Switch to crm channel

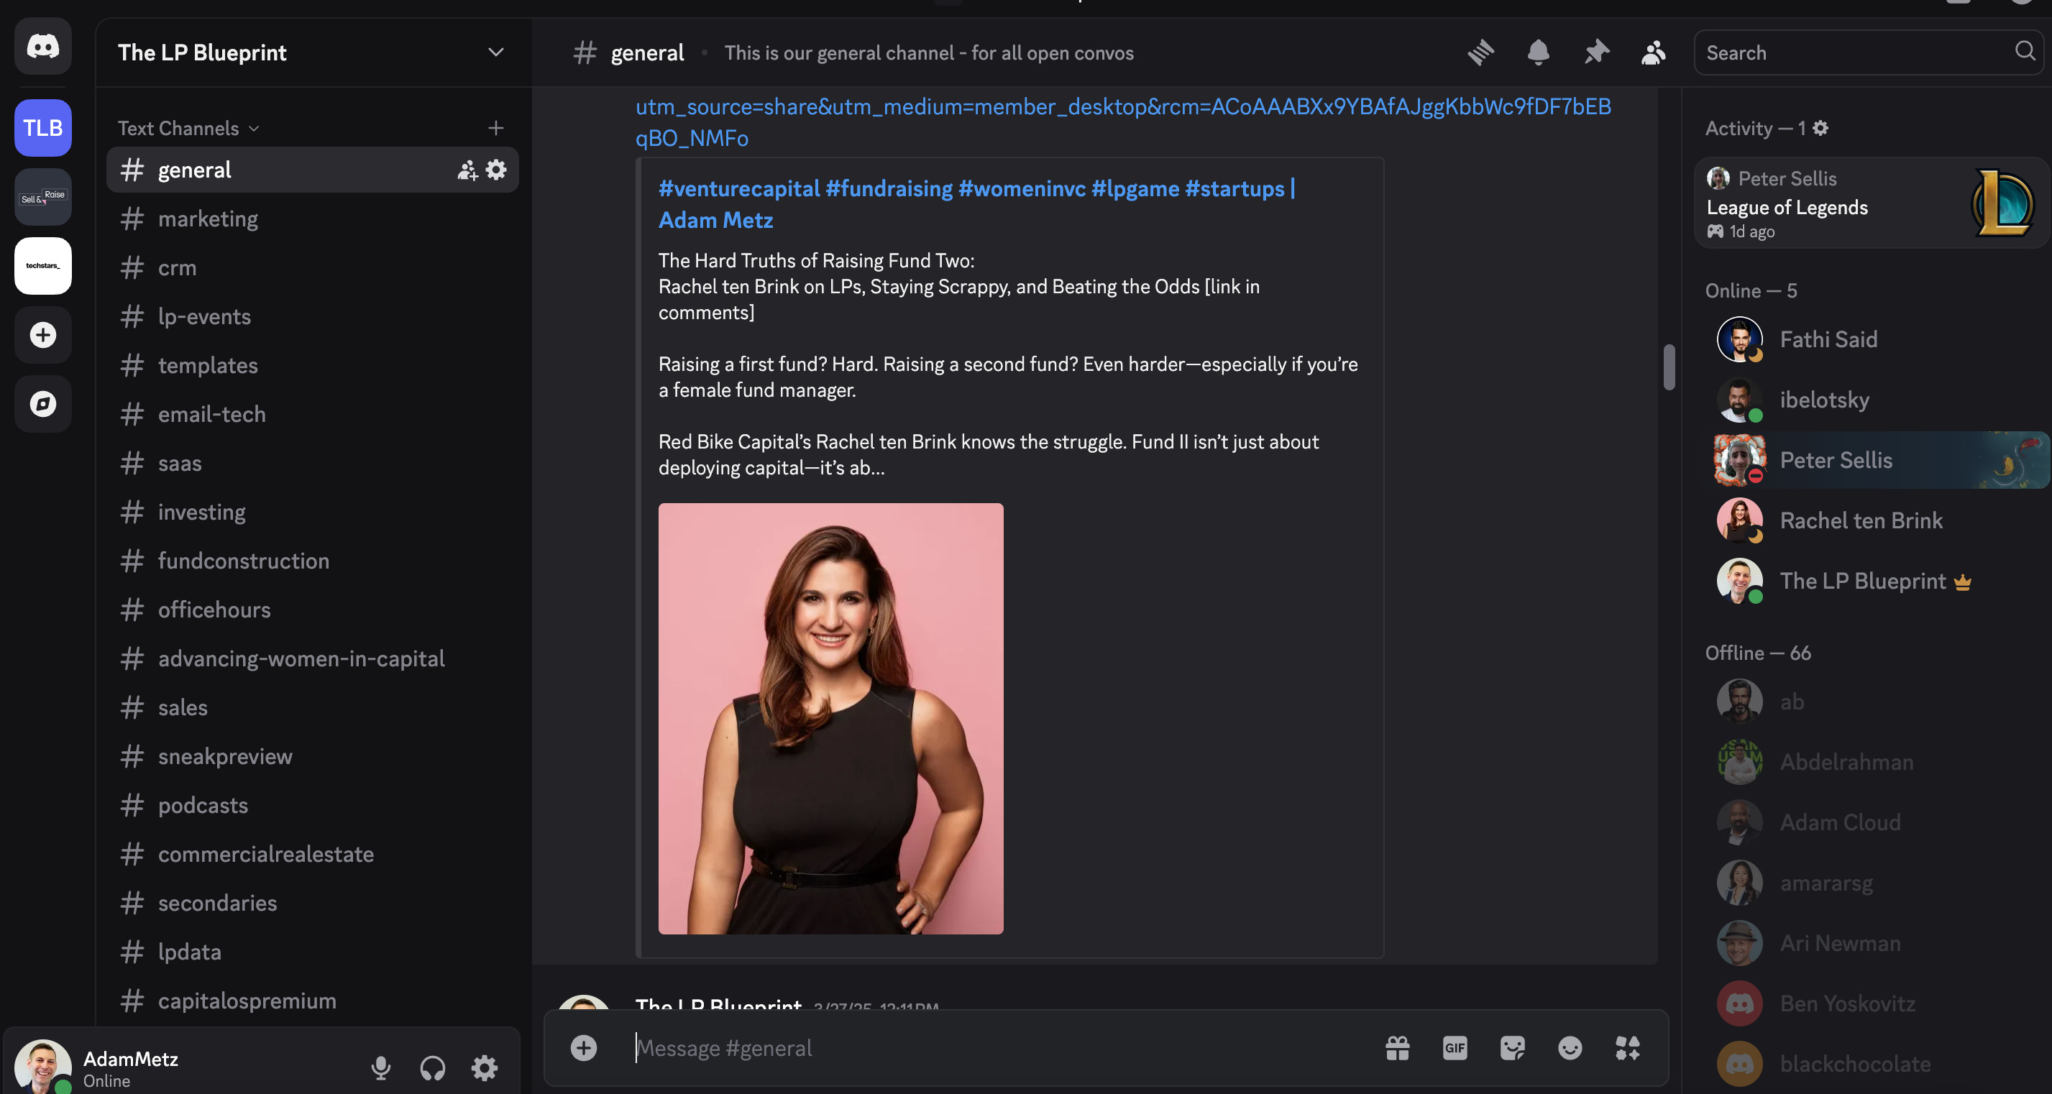click(x=312, y=267)
